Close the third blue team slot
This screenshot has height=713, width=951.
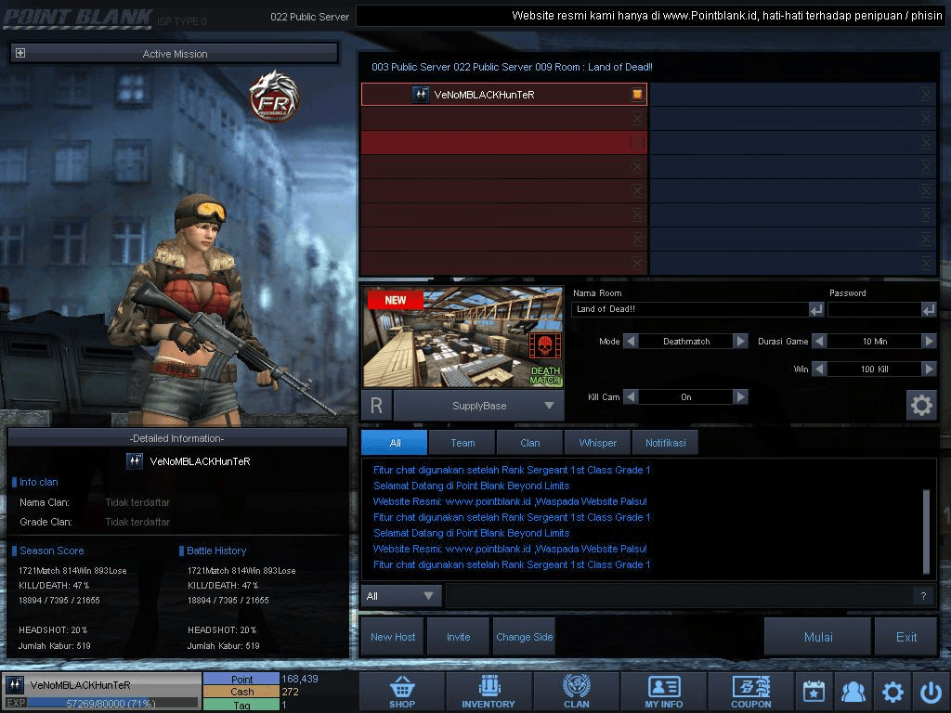click(926, 142)
